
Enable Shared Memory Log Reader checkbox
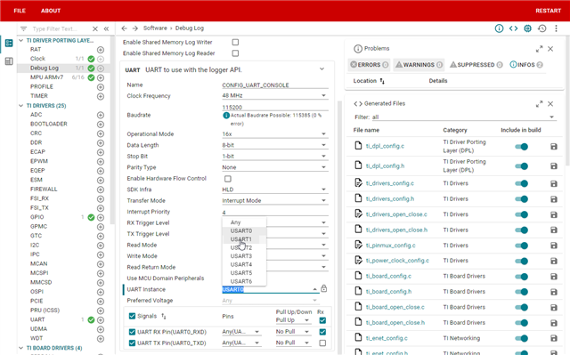click(x=235, y=53)
